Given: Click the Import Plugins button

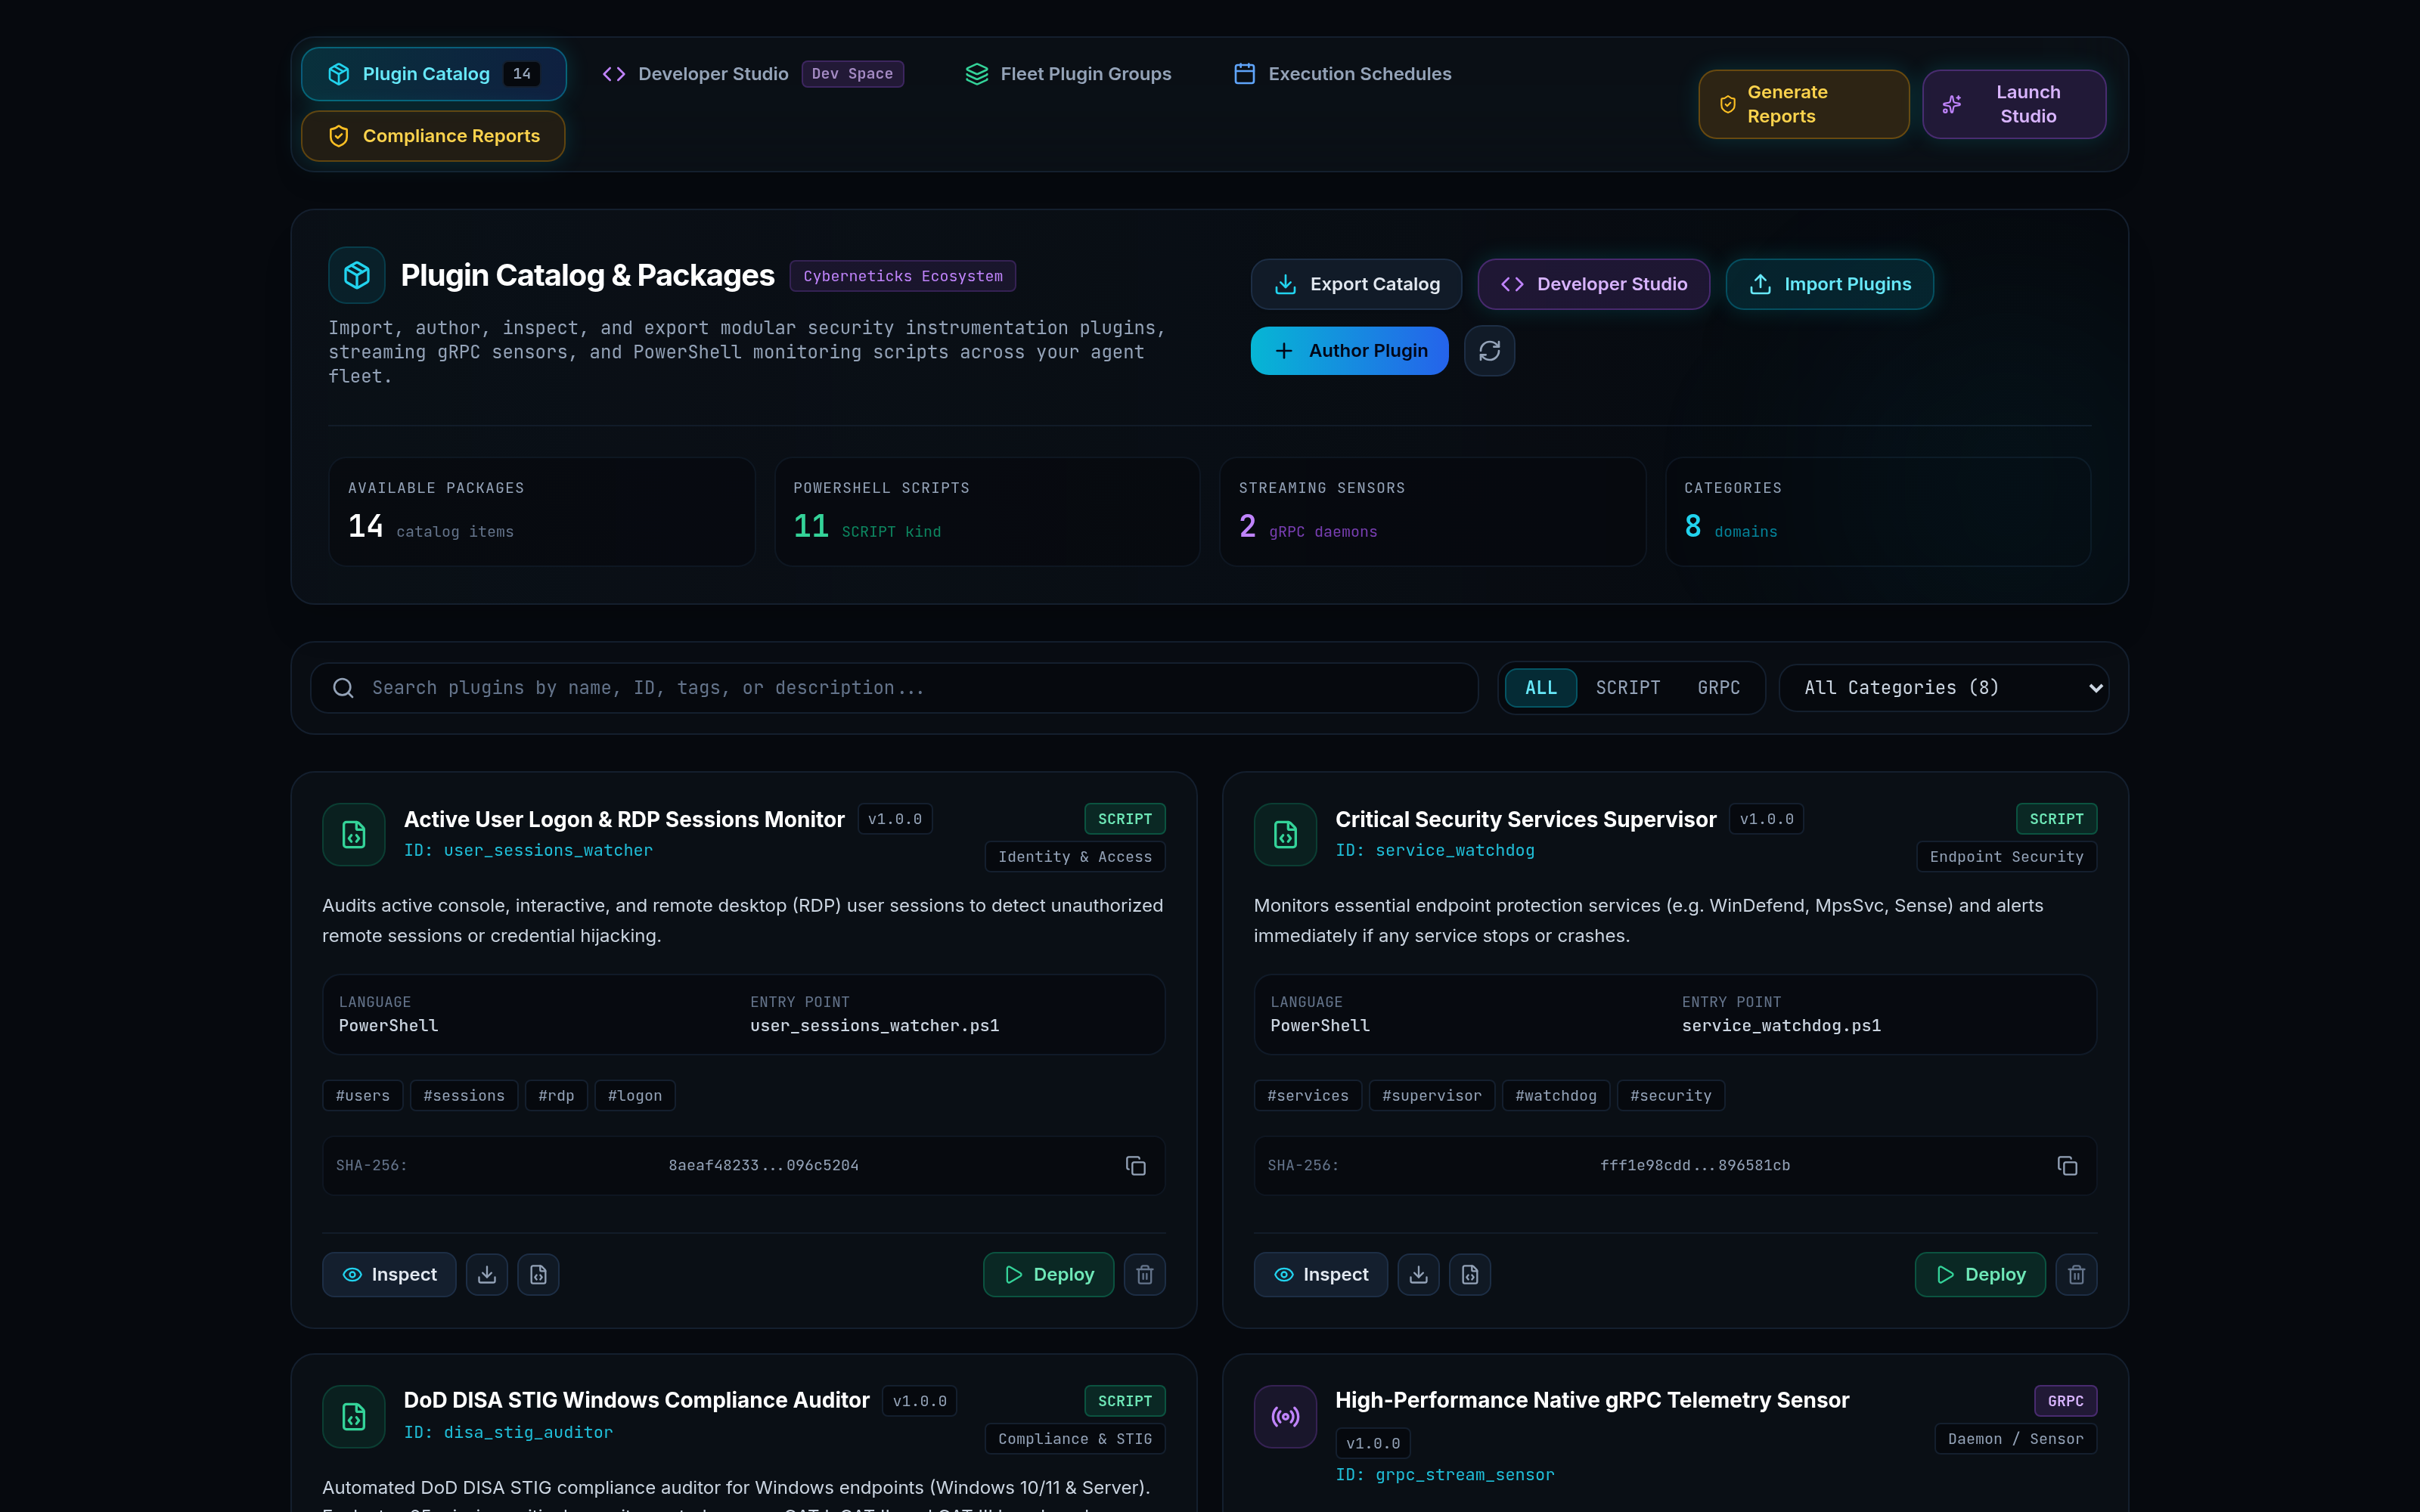Looking at the screenshot, I should tap(1830, 284).
